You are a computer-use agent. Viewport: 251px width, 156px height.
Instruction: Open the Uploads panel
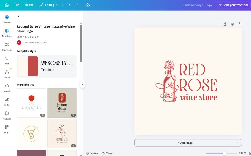[x=7, y=88]
